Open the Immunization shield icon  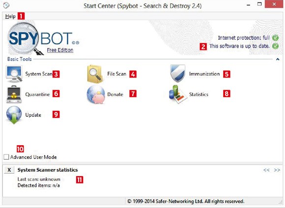tap(178, 73)
